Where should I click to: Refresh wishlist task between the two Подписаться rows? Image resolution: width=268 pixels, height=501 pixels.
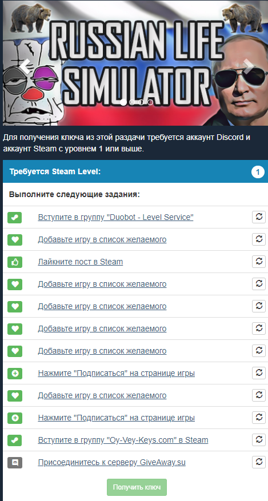pyautogui.click(x=259, y=395)
